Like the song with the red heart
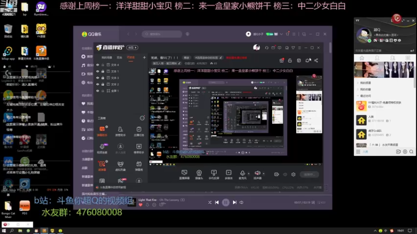This screenshot has height=234, width=417. [x=141, y=204]
